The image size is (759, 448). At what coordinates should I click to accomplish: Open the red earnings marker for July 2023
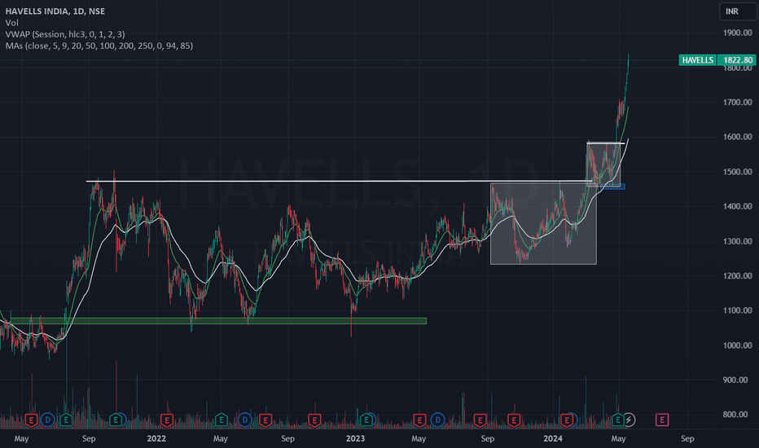pos(480,420)
